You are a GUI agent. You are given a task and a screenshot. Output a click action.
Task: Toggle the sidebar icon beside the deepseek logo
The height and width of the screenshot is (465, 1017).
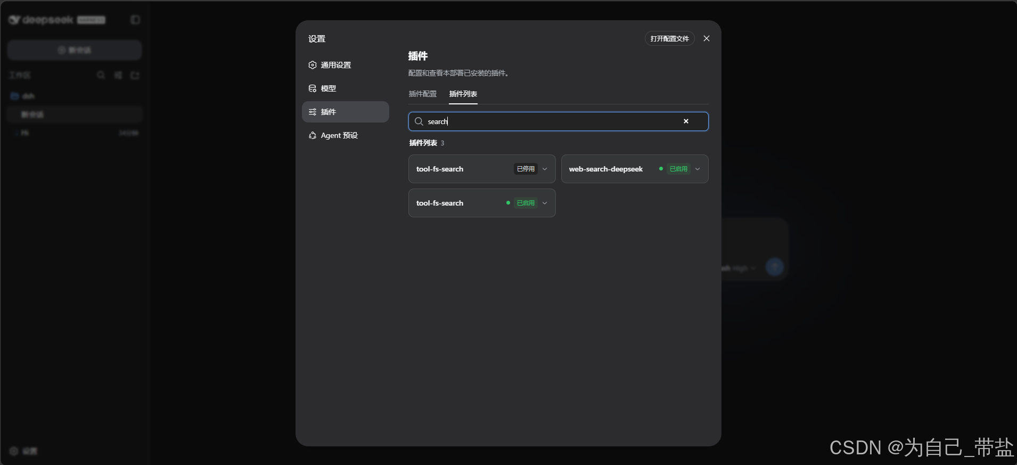point(135,20)
